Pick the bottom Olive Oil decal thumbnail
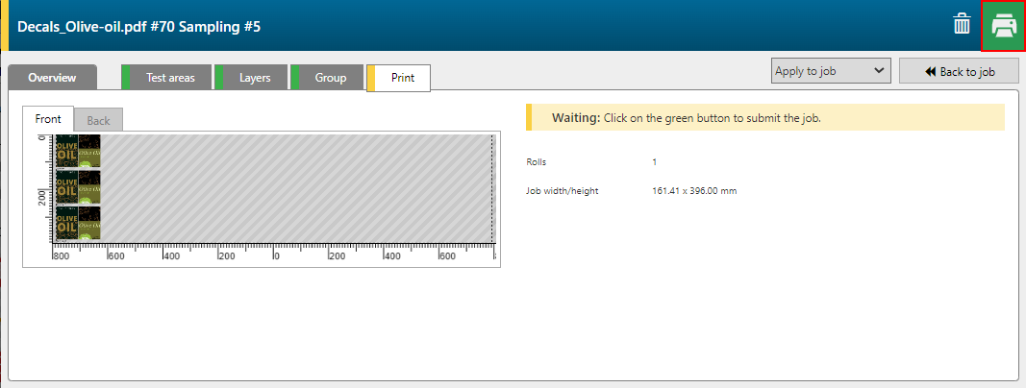 pyautogui.click(x=78, y=223)
